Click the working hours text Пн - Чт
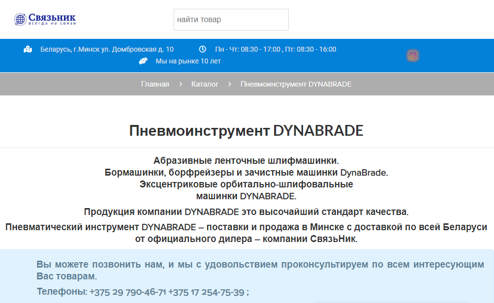 [x=276, y=50]
